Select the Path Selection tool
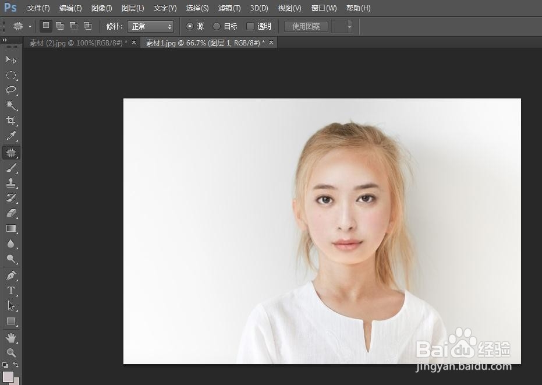The height and width of the screenshot is (385, 542). (11, 306)
